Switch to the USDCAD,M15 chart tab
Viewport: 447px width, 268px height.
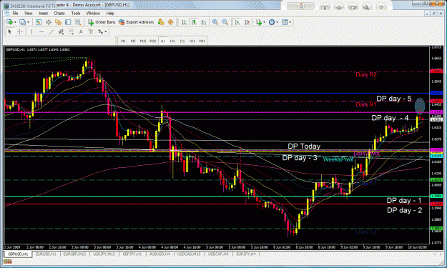[189, 254]
